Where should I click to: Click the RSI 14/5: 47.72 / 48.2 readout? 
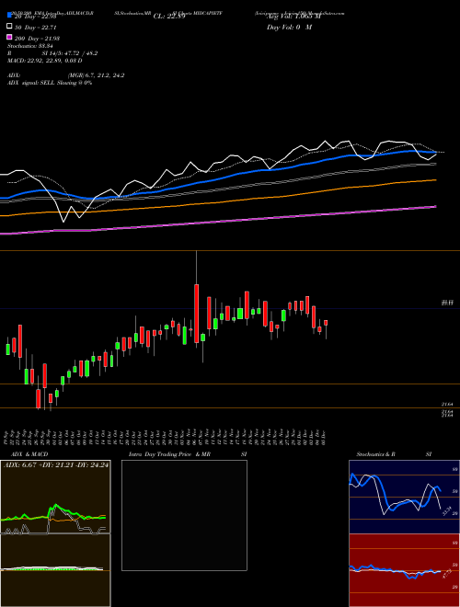click(52, 53)
